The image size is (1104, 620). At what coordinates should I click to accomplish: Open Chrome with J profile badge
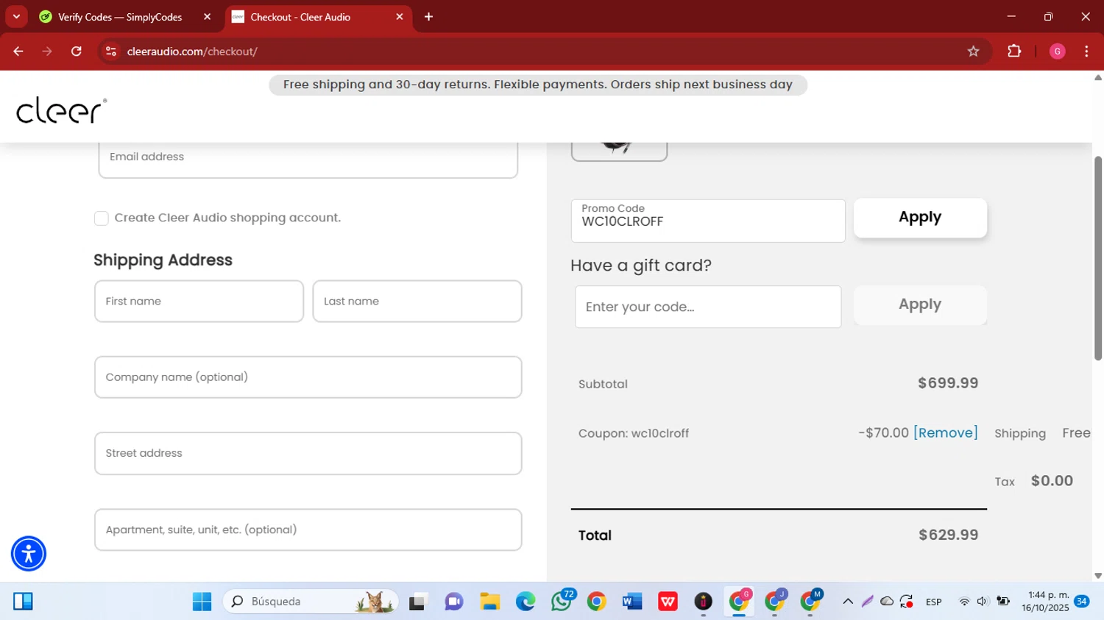[x=774, y=602]
